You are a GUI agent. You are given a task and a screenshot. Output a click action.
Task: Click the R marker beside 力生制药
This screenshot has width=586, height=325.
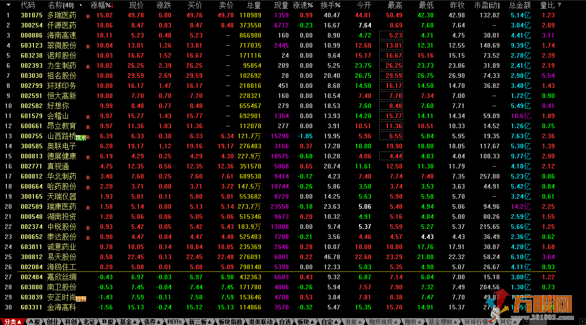pos(88,66)
